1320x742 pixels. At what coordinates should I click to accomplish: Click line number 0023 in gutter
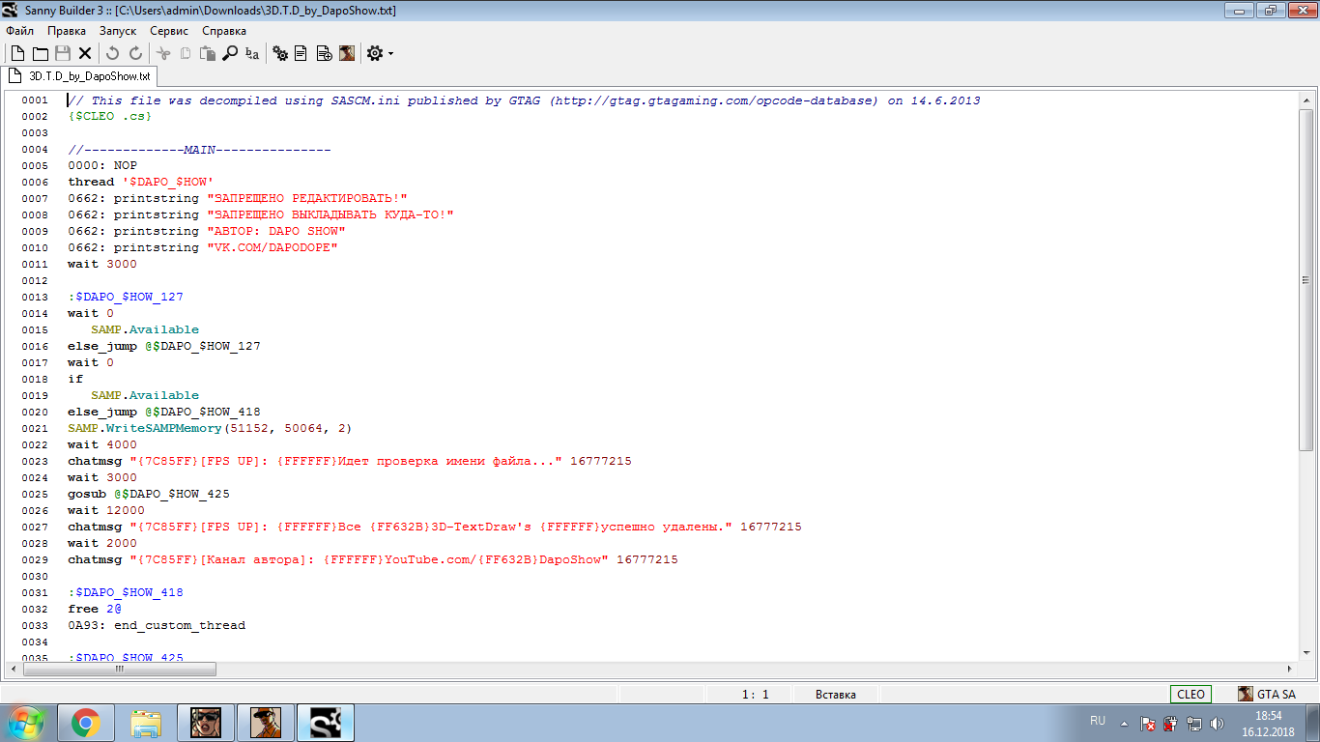[x=34, y=461]
